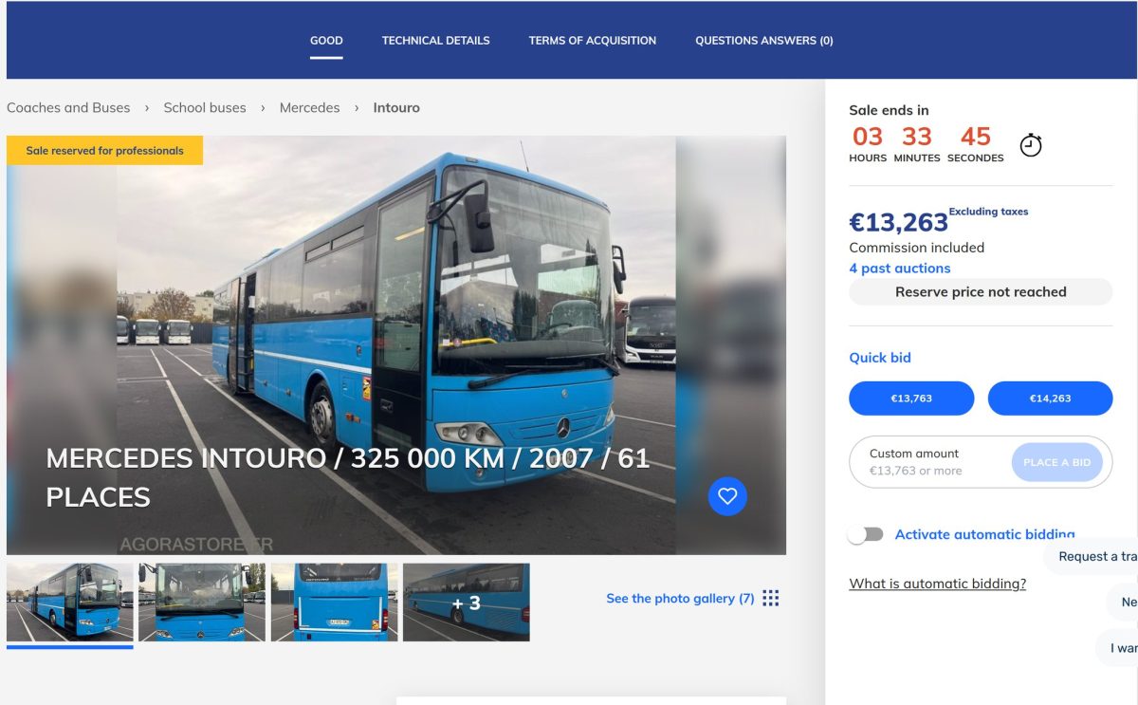Switch to Terms of Acquisition tab
This screenshot has width=1138, height=705.
592,41
